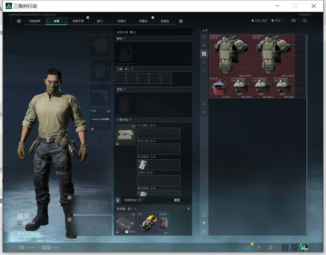Select the empty pistol equipment slot
326x255 pixels.
100,95
